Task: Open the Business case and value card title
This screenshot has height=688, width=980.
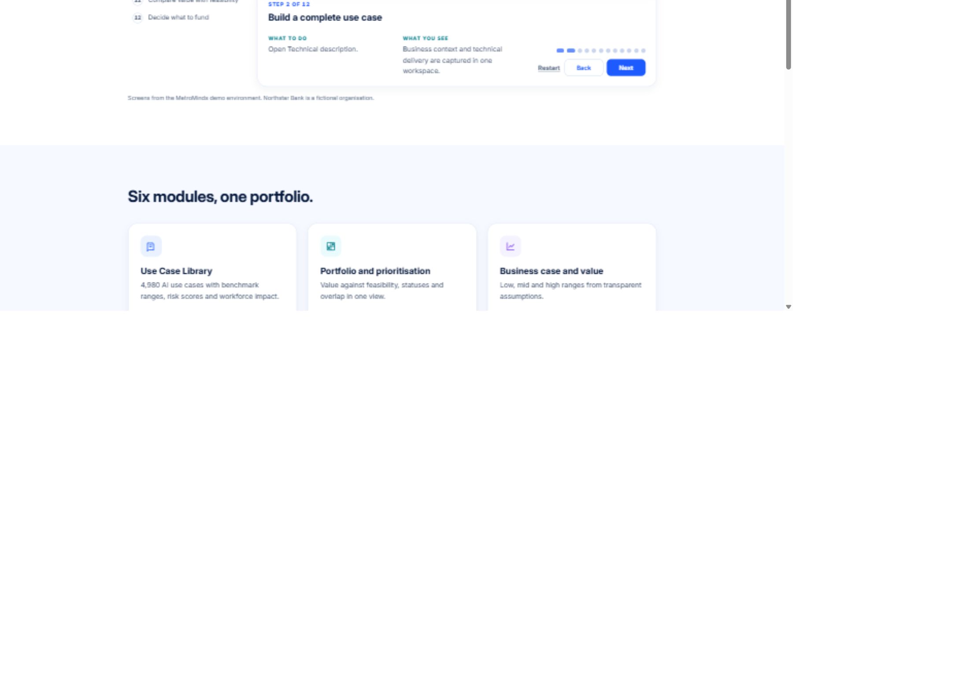Action: click(x=551, y=271)
